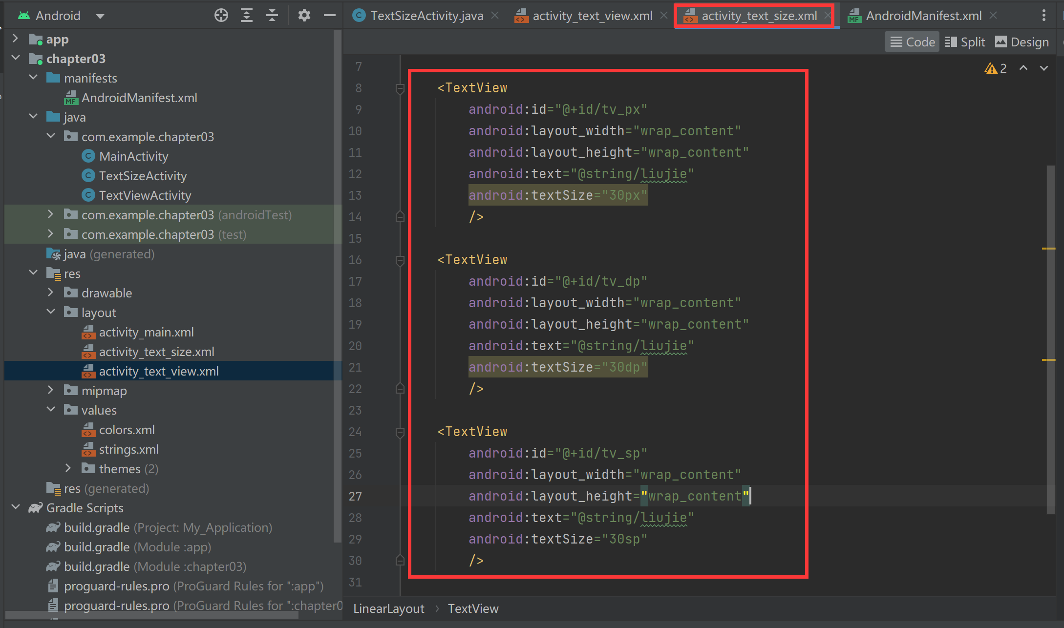The height and width of the screenshot is (628, 1064).
Task: Click Select Opened File target icon
Action: click(221, 16)
